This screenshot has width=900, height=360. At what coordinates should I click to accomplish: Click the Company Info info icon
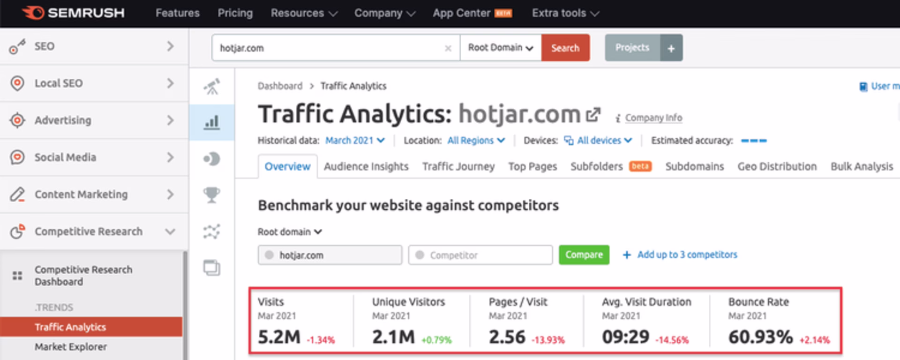pyautogui.click(x=618, y=118)
